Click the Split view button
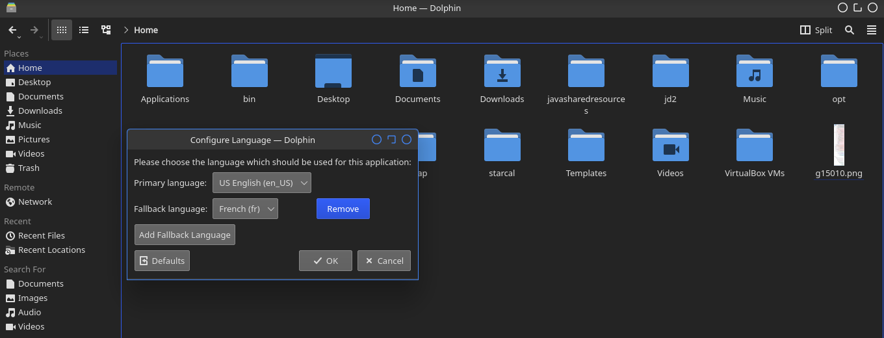 pyautogui.click(x=816, y=30)
